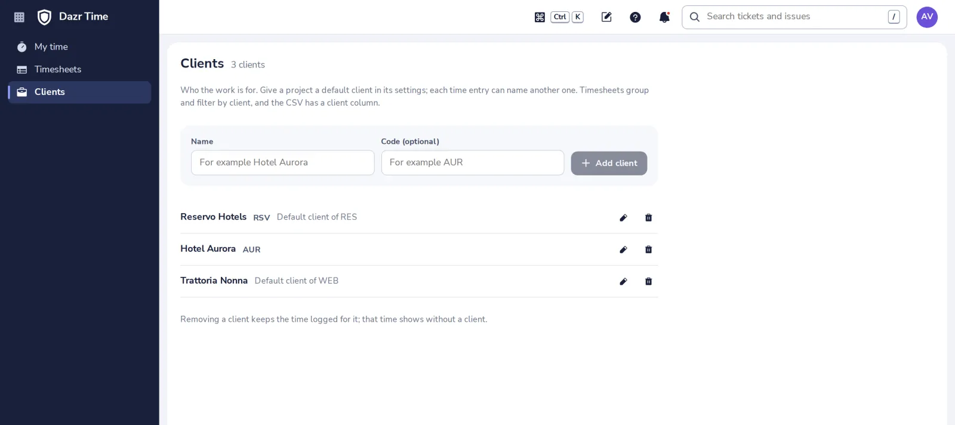This screenshot has height=425, width=955.
Task: Click the Add client button
Action: click(x=609, y=163)
